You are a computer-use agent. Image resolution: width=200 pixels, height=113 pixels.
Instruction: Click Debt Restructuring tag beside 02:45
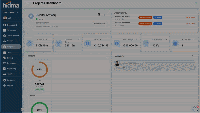145,17
